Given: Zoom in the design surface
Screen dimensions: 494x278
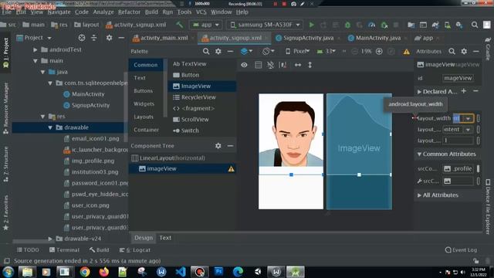Looking at the screenshot, I should point(379,51).
